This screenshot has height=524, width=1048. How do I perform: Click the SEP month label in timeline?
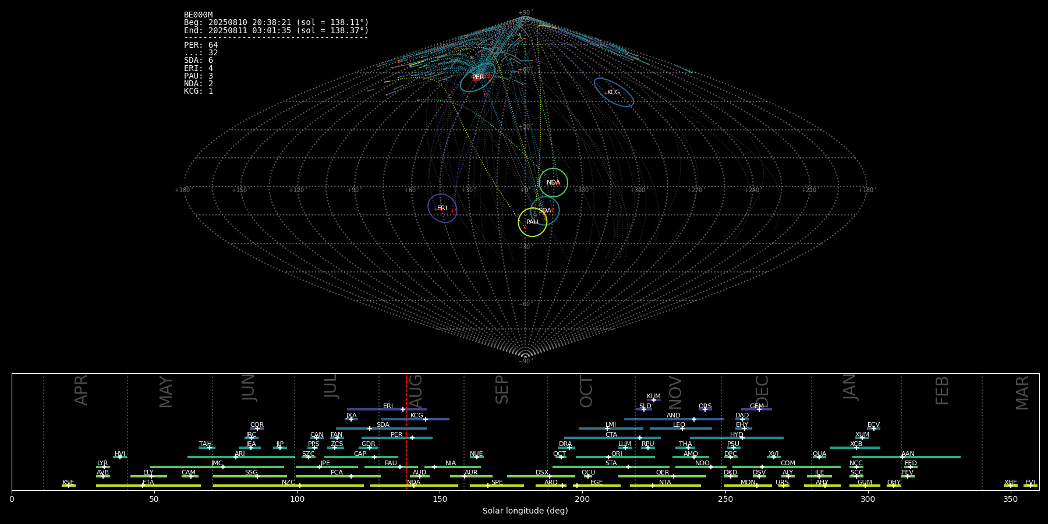[x=502, y=390]
